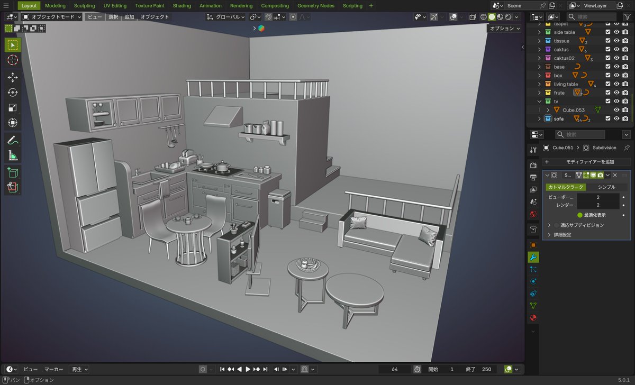The height and width of the screenshot is (385, 635).
Task: Open the 追加 menu in viewport header
Action: [129, 17]
